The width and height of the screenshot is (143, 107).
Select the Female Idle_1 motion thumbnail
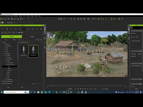click(x=24, y=51)
